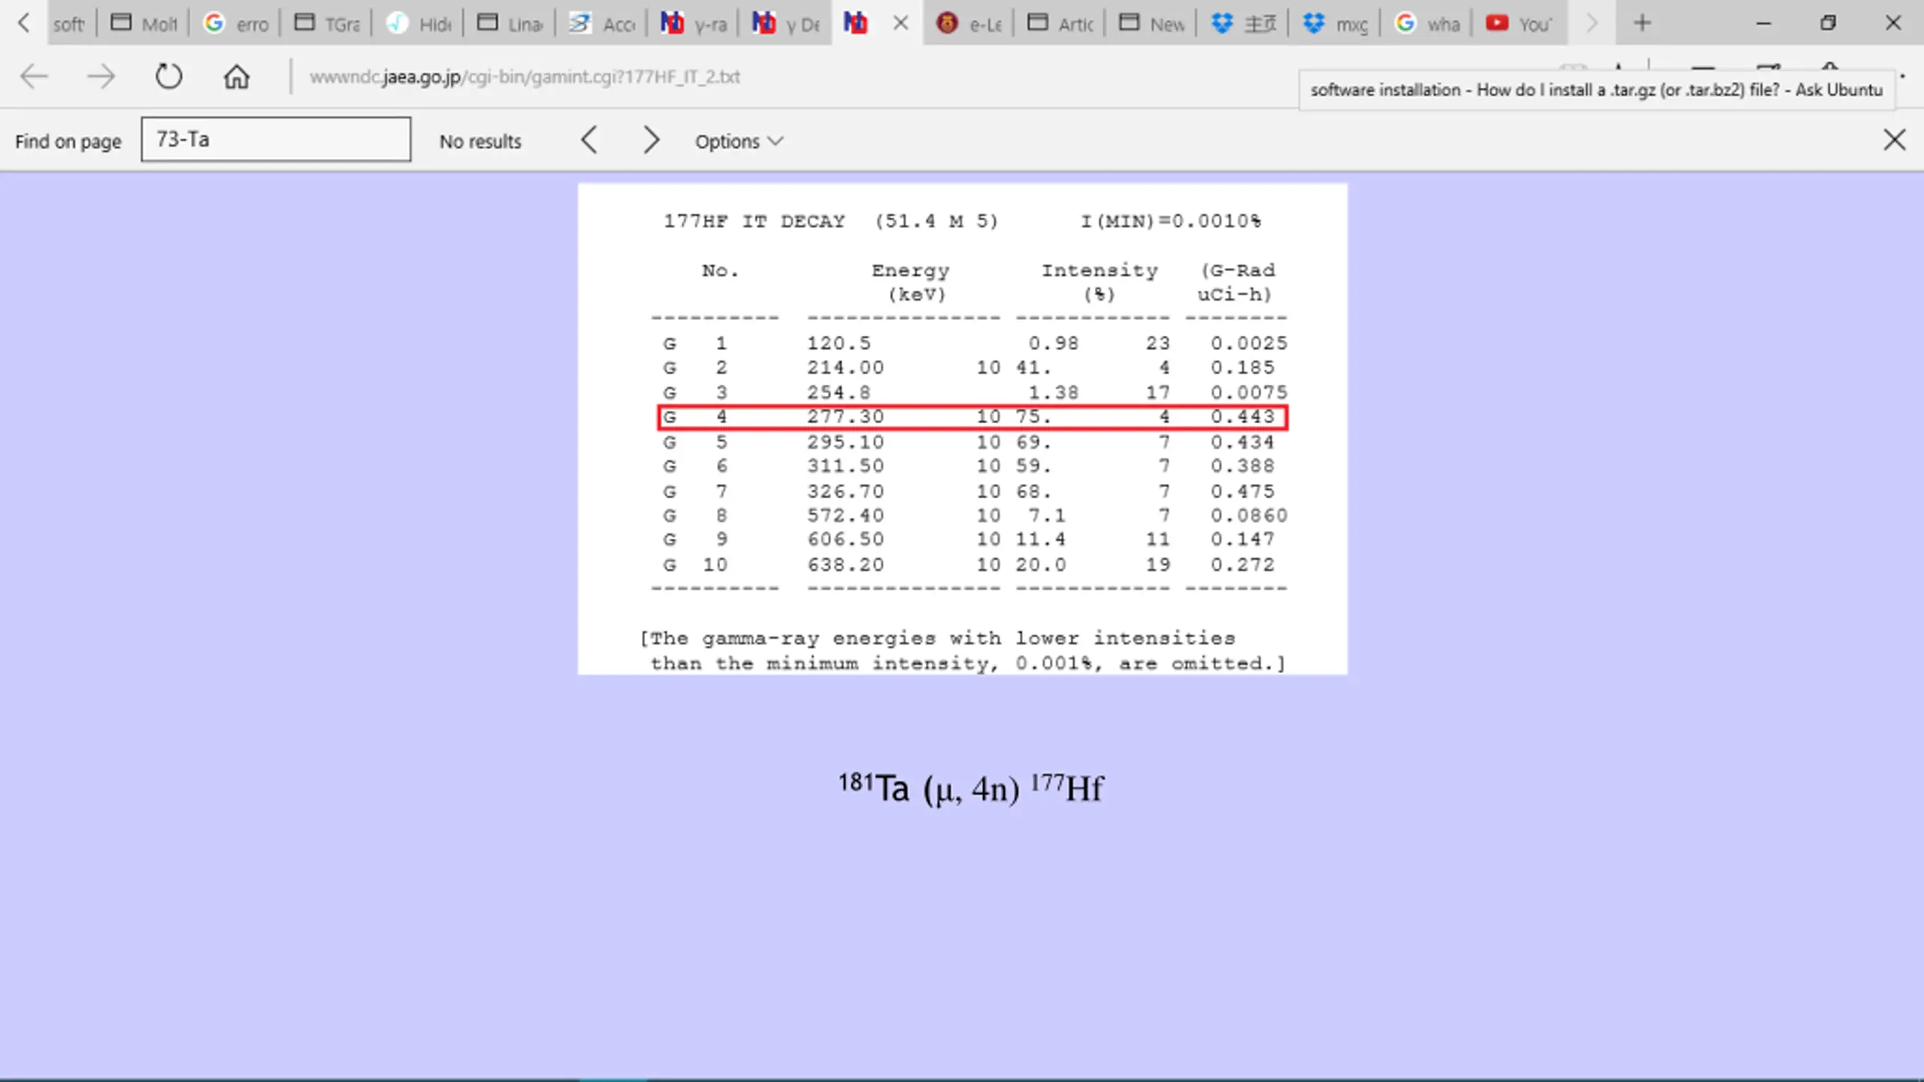Click the highlighted 277.30 keV value
This screenshot has height=1082, width=1924.
pos(846,416)
